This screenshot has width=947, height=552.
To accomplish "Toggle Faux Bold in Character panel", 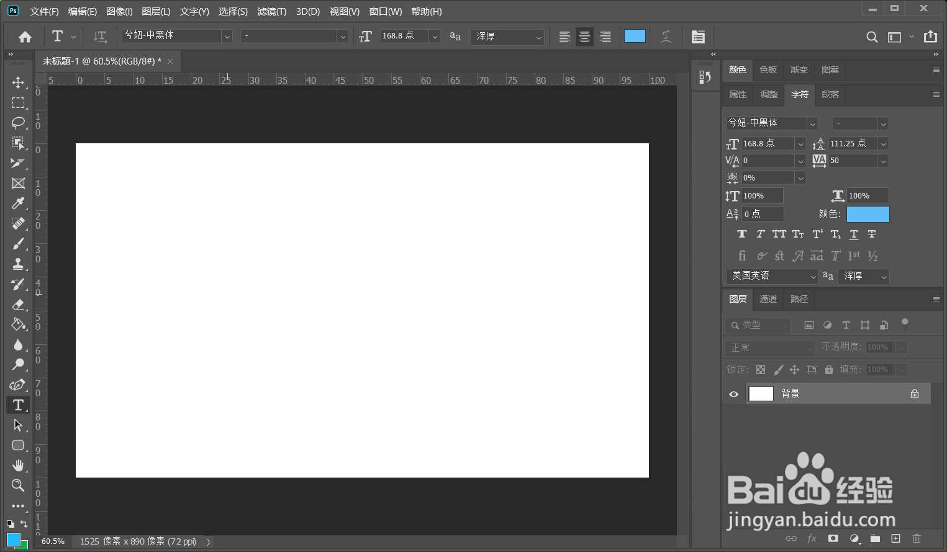I will tap(742, 234).
